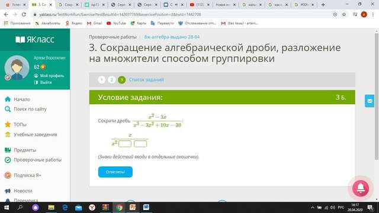Click the first answer input box
379x213 pixels.
coord(125,144)
